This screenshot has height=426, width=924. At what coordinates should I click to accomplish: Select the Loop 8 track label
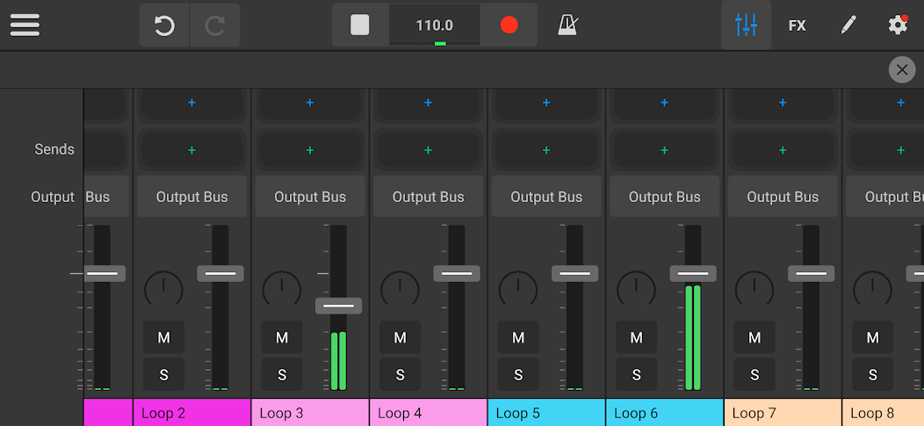(x=884, y=413)
